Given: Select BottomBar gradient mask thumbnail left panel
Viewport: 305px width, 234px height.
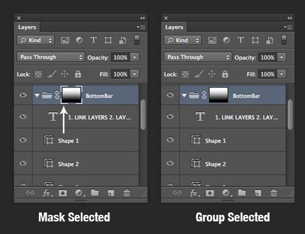Looking at the screenshot, I should (x=71, y=95).
